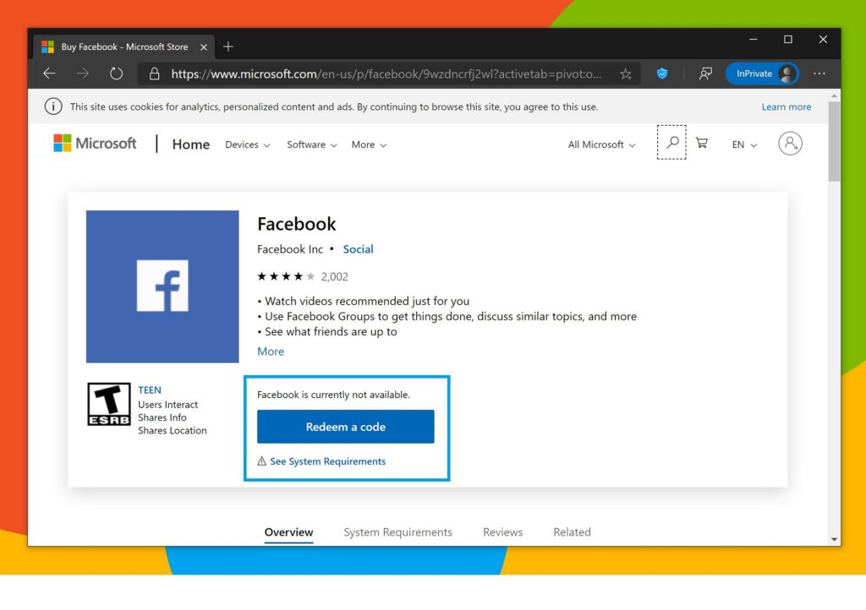866x610 pixels.
Task: Open the TEEN rating link
Action: point(150,390)
